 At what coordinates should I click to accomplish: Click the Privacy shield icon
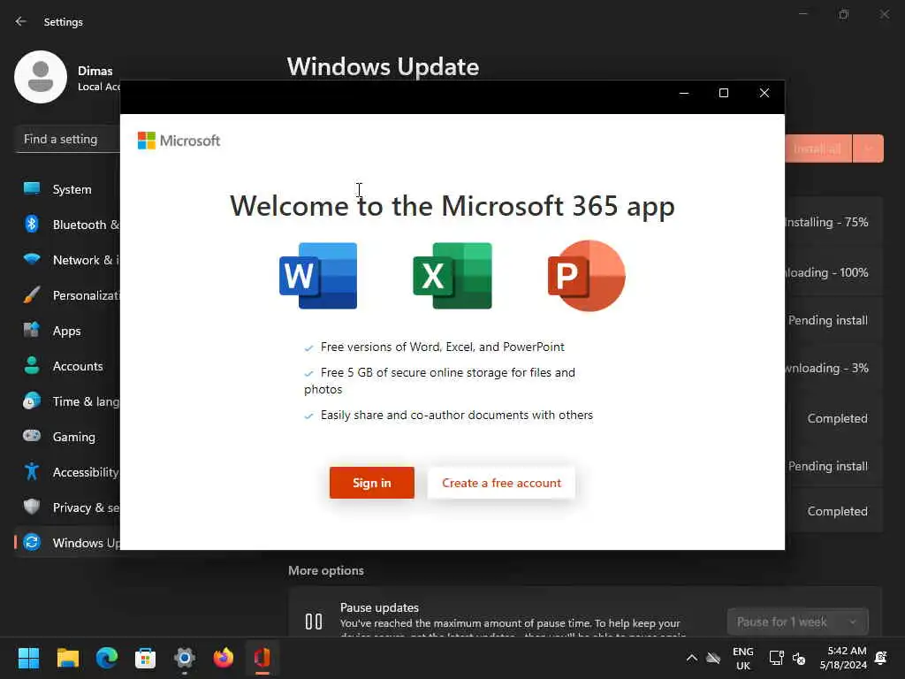click(x=32, y=507)
